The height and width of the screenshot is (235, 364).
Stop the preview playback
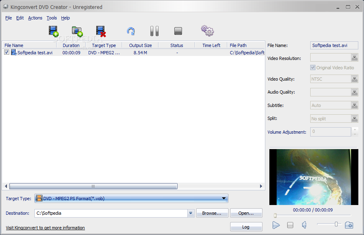[290, 225]
